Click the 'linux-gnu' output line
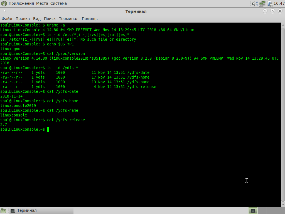Screen dimensions: 285x214 click(x=10, y=49)
